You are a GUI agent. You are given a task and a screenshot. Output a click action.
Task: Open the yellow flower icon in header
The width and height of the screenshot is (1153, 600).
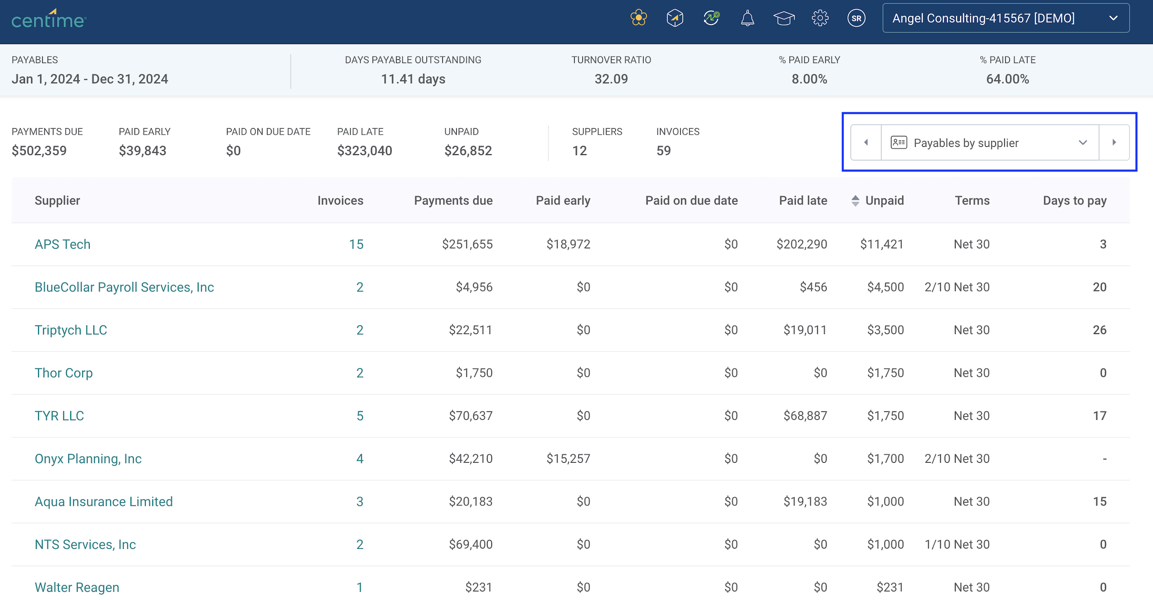click(639, 18)
